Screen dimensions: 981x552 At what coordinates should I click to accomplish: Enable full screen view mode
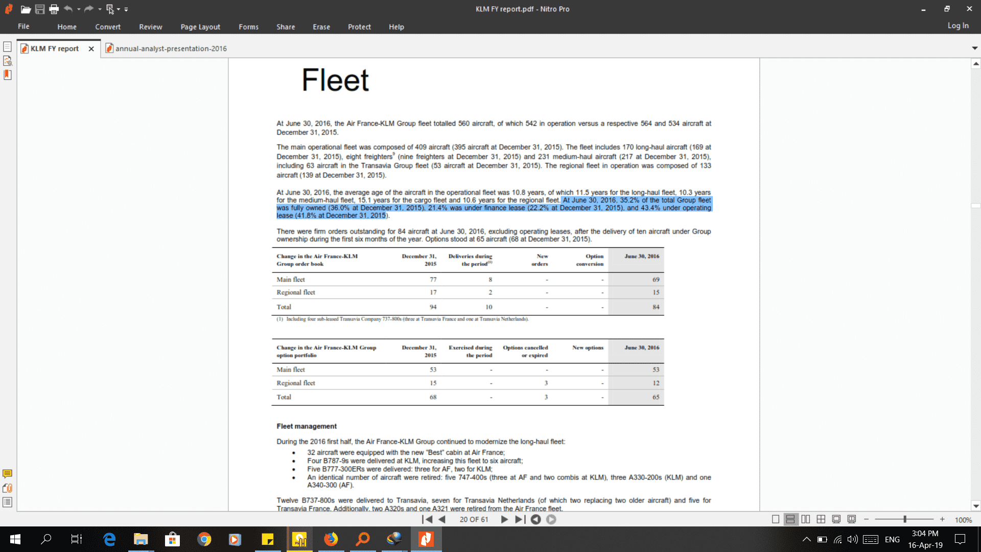(x=836, y=519)
